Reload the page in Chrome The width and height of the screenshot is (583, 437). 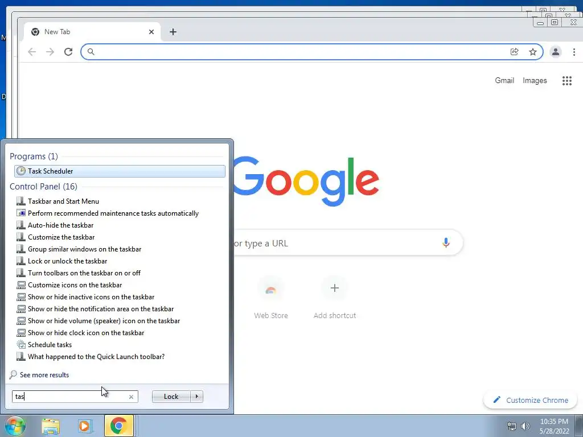[x=68, y=52]
